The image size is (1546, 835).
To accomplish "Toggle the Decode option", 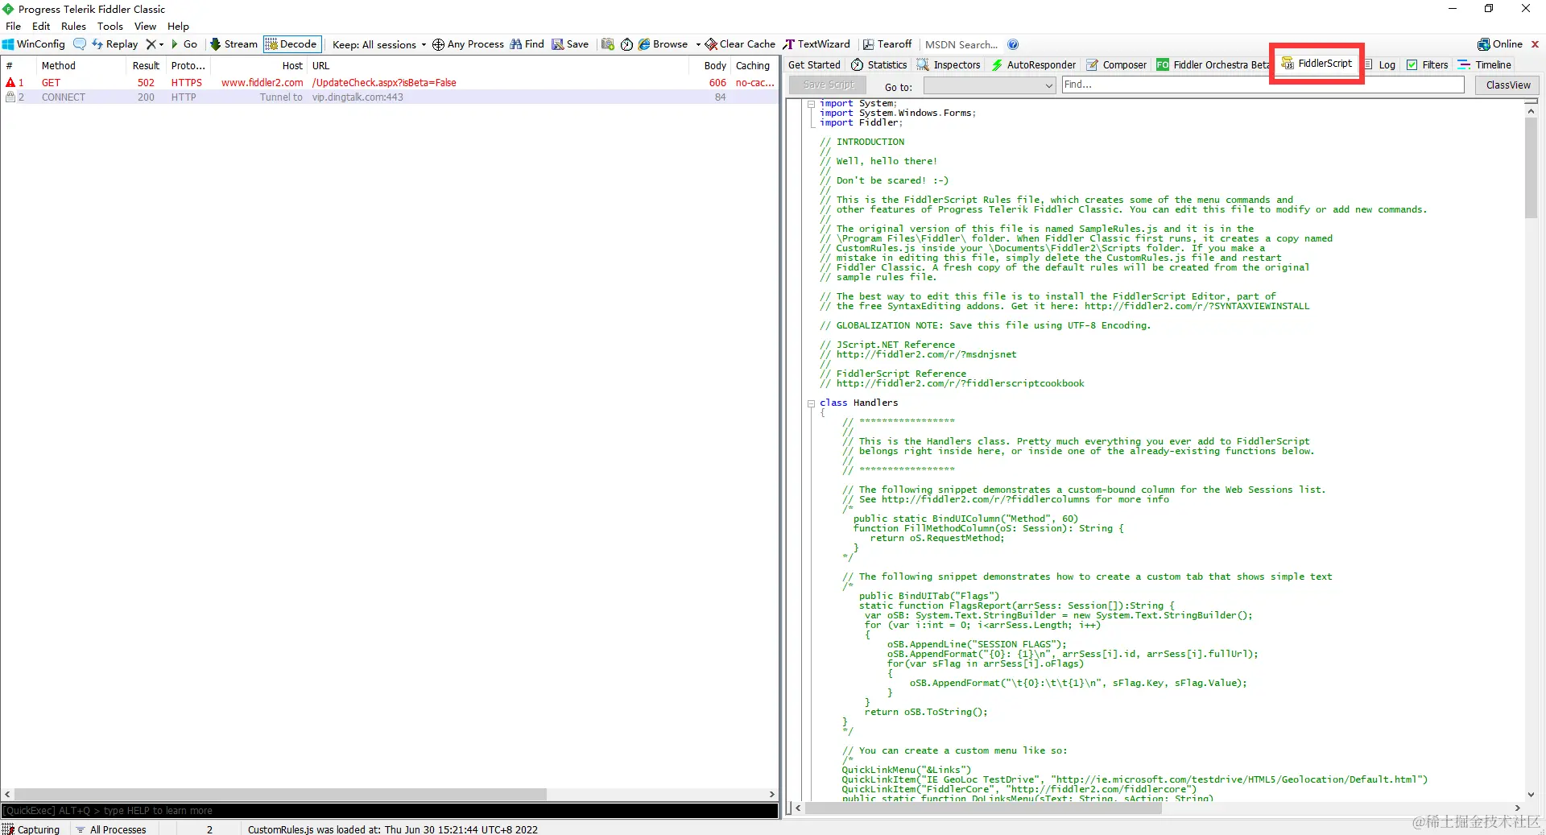I will (x=292, y=44).
